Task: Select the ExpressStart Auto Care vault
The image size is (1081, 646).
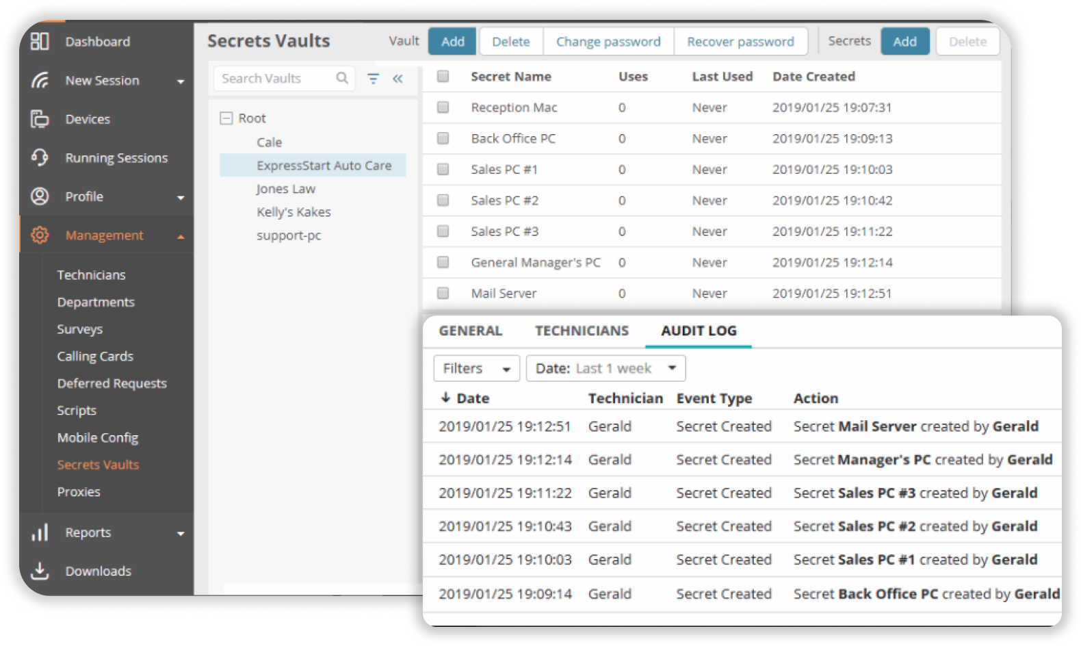Action: 313,166
